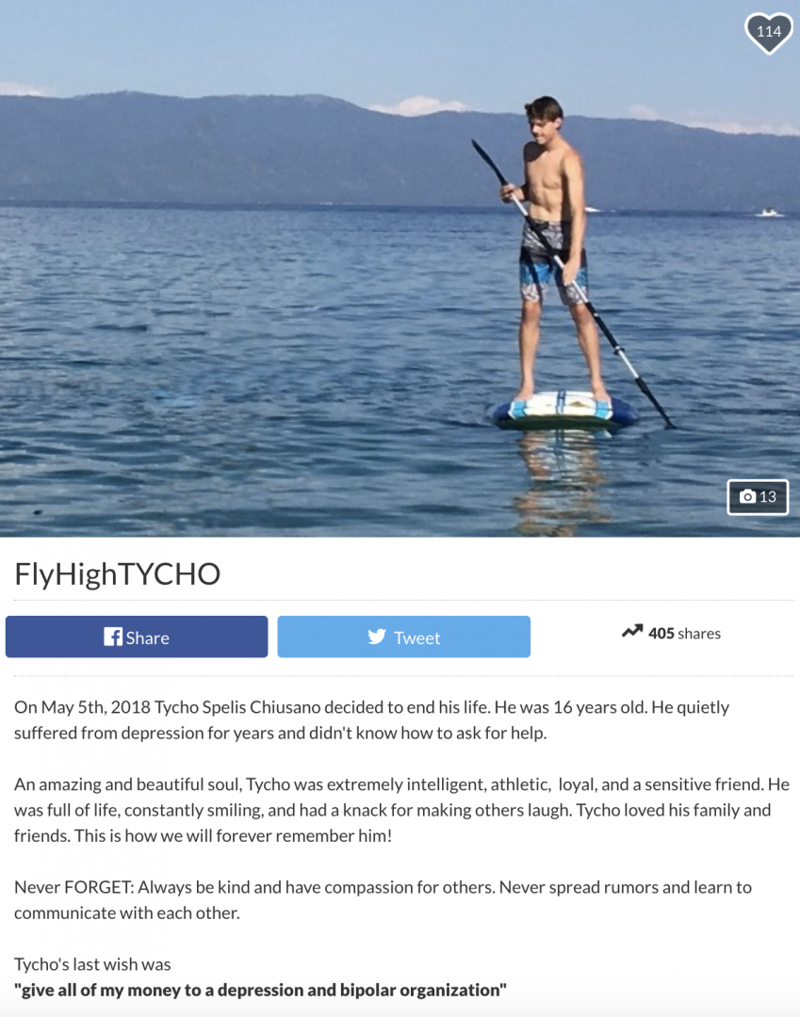Image resolution: width=800 pixels, height=1017 pixels.
Task: Click the FlyHighTYCHO campaign title
Action: pyautogui.click(x=118, y=573)
